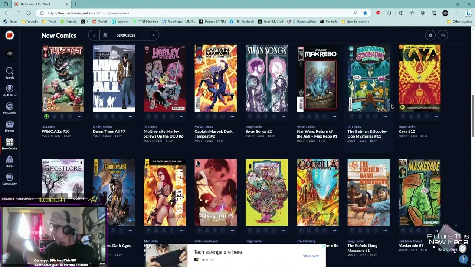Open more options for WildC.A.T.s #10
475x267 pixels.
79,116
